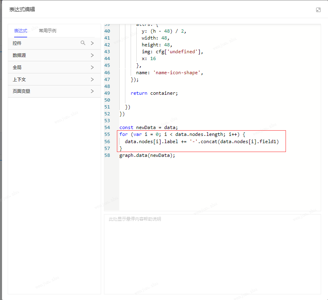Expand the 数据源 category arrow
The width and height of the screenshot is (328, 300).
[x=92, y=55]
